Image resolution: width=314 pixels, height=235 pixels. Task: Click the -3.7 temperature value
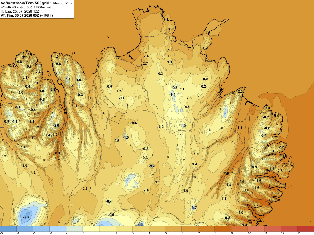point(194,208)
